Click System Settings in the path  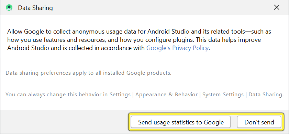click(223, 95)
